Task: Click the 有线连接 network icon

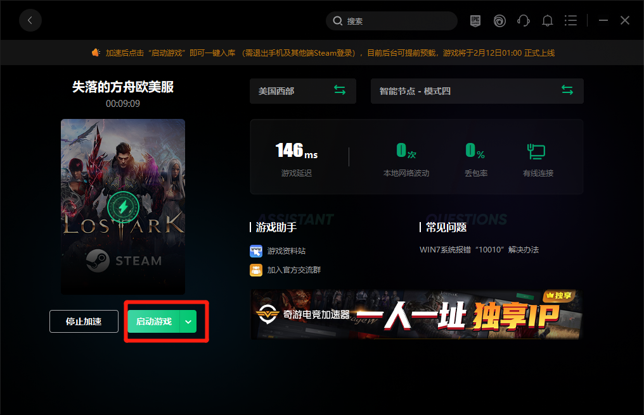Action: click(536, 151)
